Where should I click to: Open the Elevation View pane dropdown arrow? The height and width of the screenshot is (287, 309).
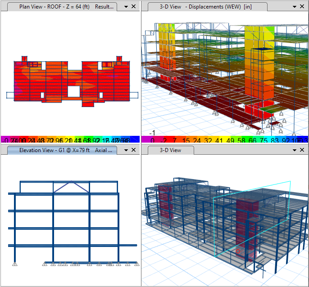click(126, 150)
